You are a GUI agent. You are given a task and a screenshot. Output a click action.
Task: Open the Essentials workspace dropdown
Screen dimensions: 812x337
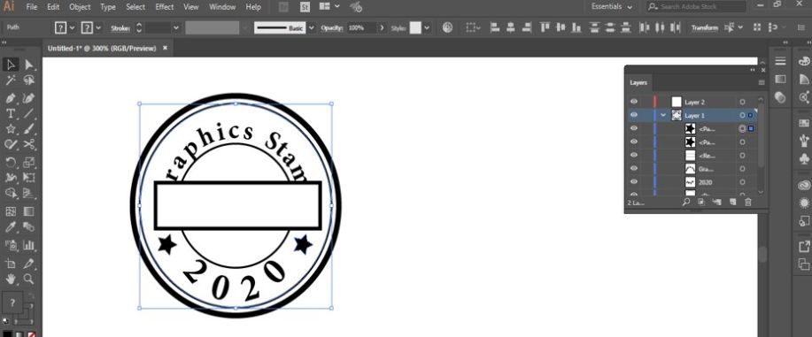coord(612,7)
